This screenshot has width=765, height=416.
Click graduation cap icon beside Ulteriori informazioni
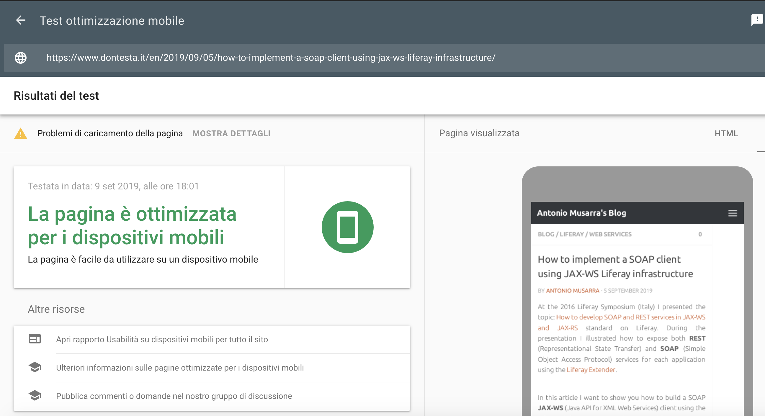click(35, 367)
